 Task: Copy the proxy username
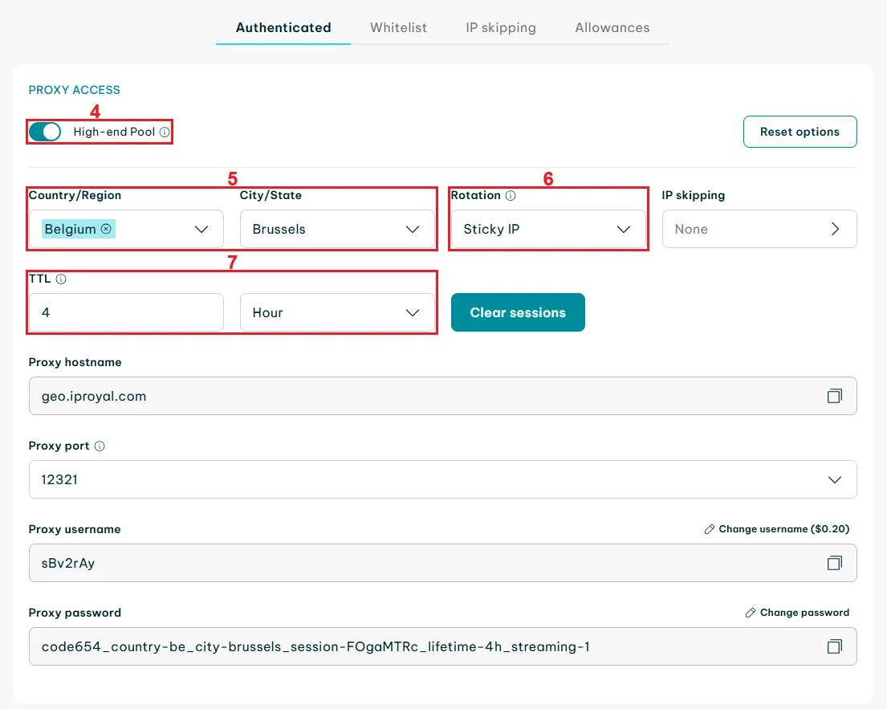click(x=834, y=563)
